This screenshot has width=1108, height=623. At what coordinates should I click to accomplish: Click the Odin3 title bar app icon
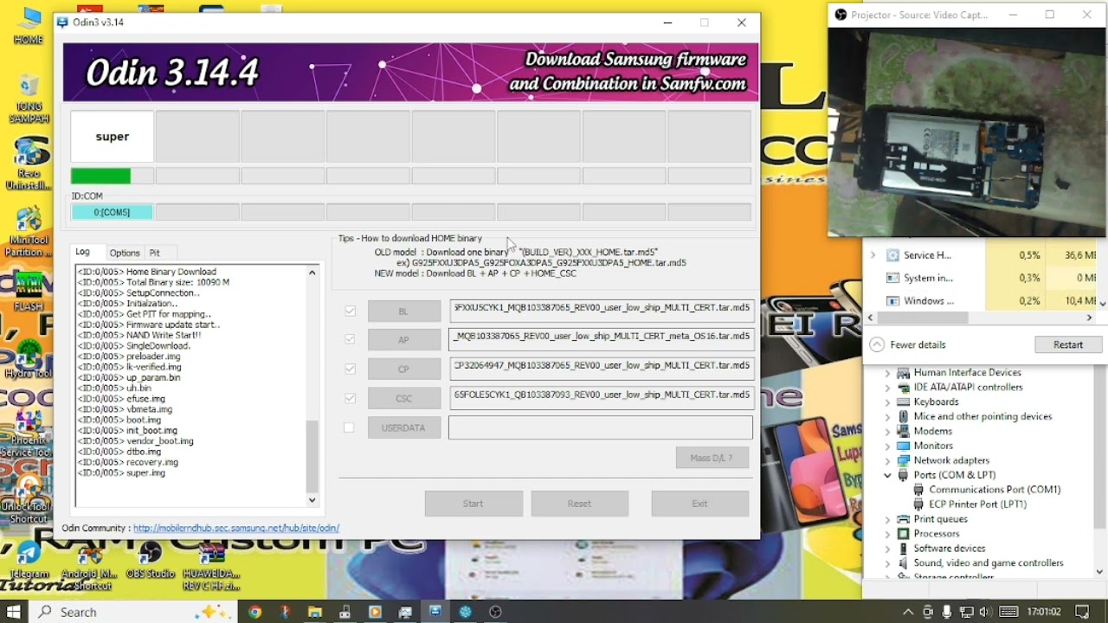[62, 22]
